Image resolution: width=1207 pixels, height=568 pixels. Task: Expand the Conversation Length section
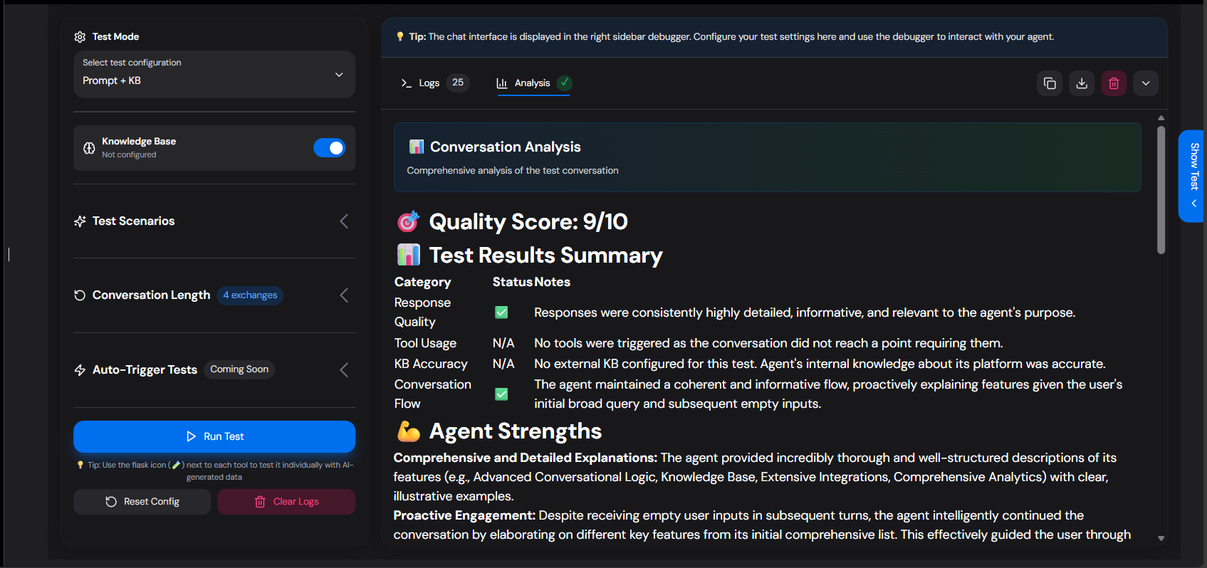[x=344, y=295]
